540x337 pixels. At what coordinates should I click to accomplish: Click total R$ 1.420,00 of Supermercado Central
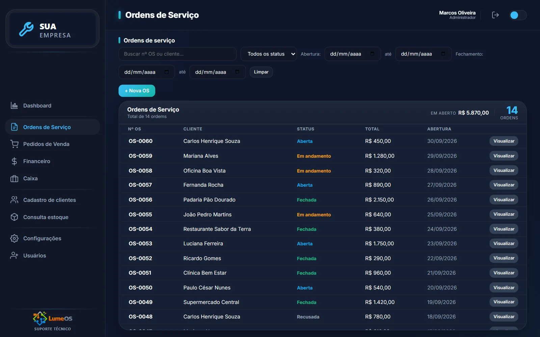pyautogui.click(x=380, y=302)
